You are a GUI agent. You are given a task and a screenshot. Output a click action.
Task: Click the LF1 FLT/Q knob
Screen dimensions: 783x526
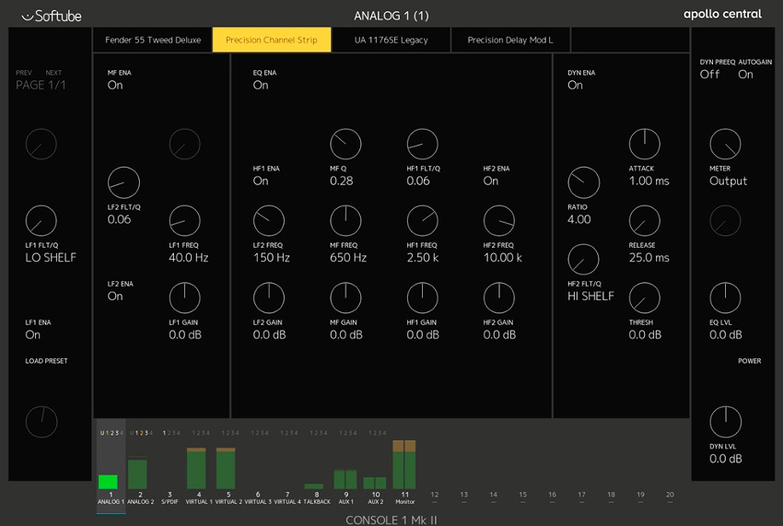pos(41,221)
